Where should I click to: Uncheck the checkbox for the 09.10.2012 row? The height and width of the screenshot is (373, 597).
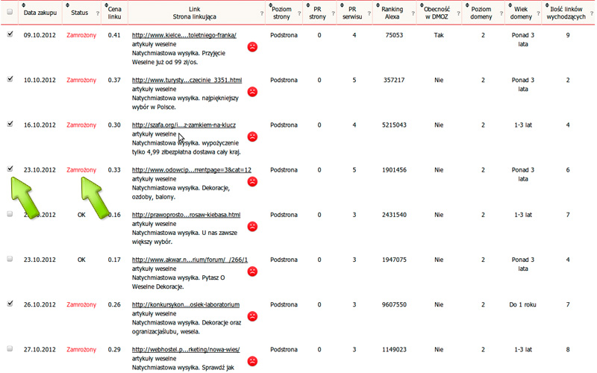(10, 34)
